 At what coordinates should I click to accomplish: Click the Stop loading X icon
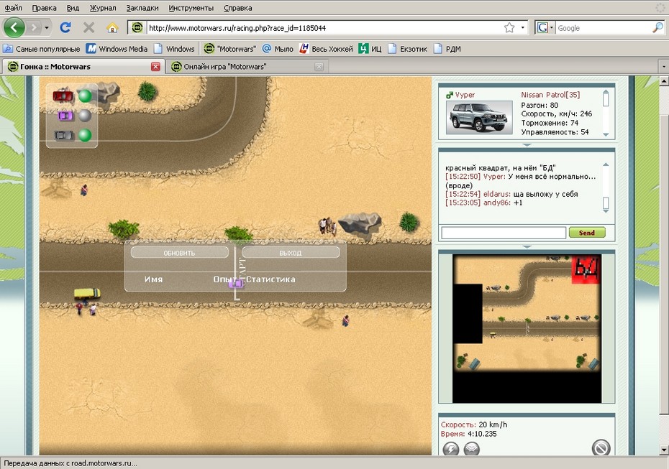point(88,28)
